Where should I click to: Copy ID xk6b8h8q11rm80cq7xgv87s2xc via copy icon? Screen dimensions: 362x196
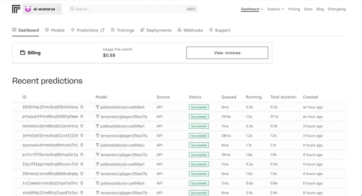point(82,192)
